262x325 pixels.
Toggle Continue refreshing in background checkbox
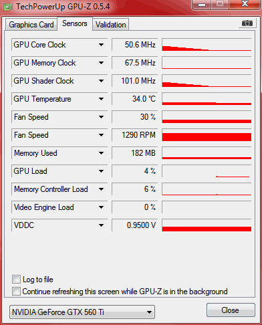click(16, 291)
